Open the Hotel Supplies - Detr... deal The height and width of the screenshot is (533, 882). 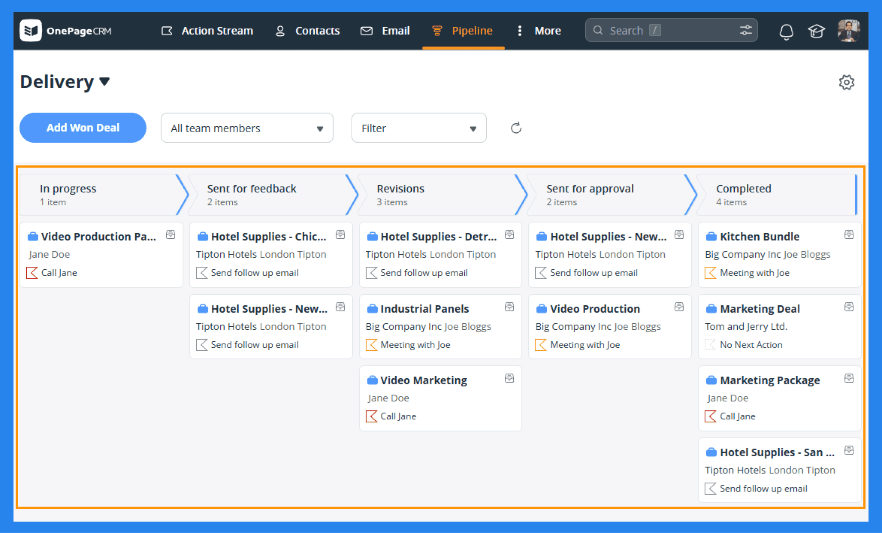pos(438,237)
